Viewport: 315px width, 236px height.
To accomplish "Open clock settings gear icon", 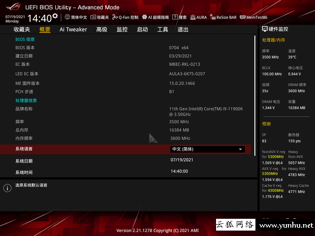I will pos(55,16).
